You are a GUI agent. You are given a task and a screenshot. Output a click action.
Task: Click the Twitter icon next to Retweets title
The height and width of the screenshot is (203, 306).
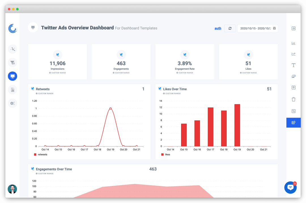tap(33, 89)
